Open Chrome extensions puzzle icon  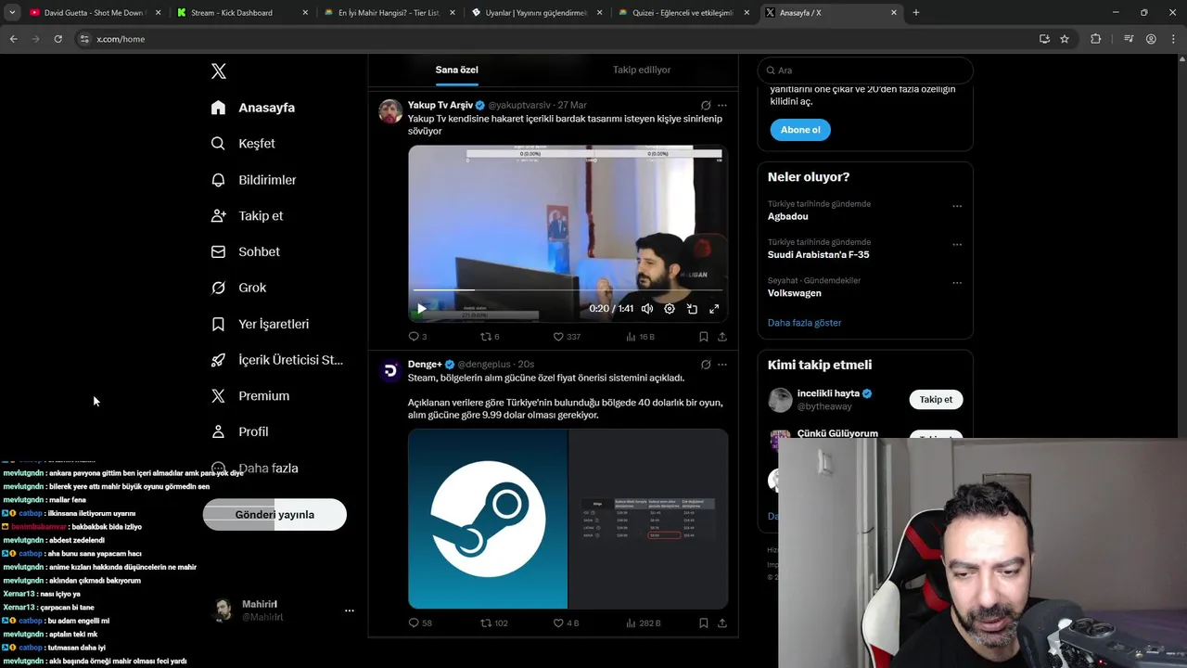point(1095,39)
